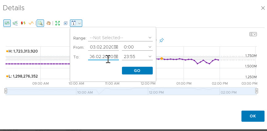Click the second trend chart toolbar icon
The height and width of the screenshot is (131, 267).
[15, 23]
